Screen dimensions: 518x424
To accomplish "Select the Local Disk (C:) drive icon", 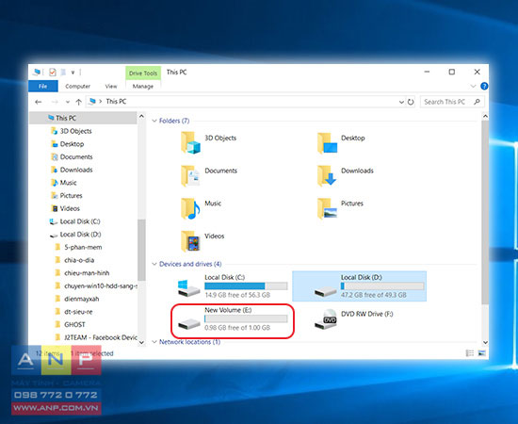I will 188,287.
